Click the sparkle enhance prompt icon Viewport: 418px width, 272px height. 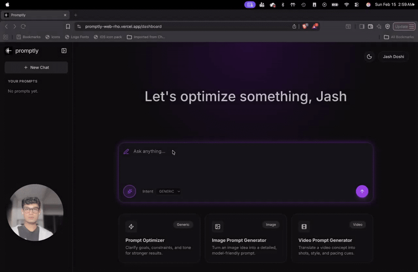129,191
